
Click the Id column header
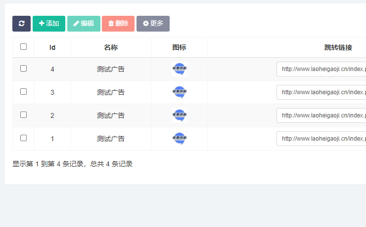[52, 47]
